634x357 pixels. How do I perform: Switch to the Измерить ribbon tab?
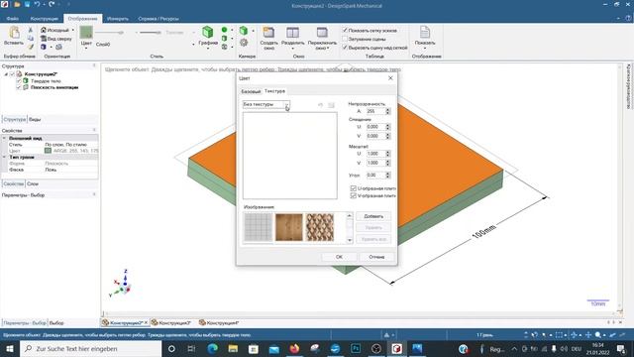117,19
